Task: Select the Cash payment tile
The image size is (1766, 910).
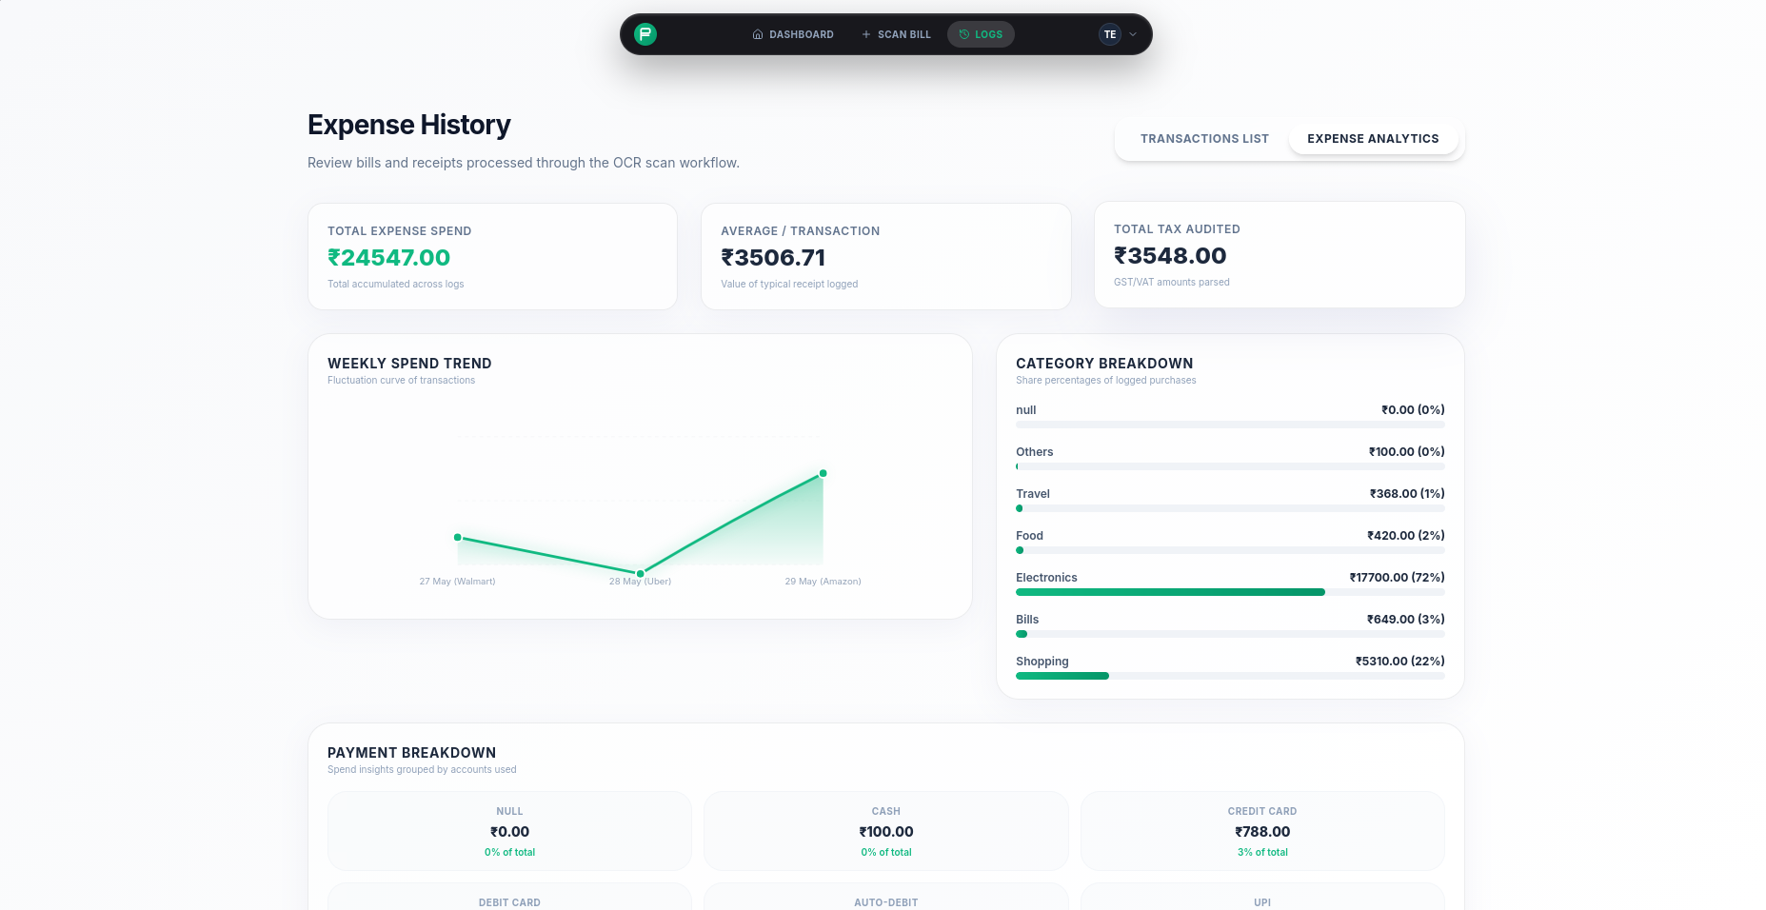Action: (x=886, y=831)
